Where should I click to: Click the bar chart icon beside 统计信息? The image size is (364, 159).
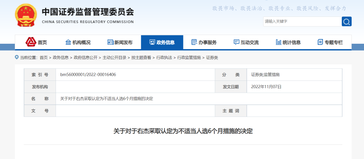278,42
